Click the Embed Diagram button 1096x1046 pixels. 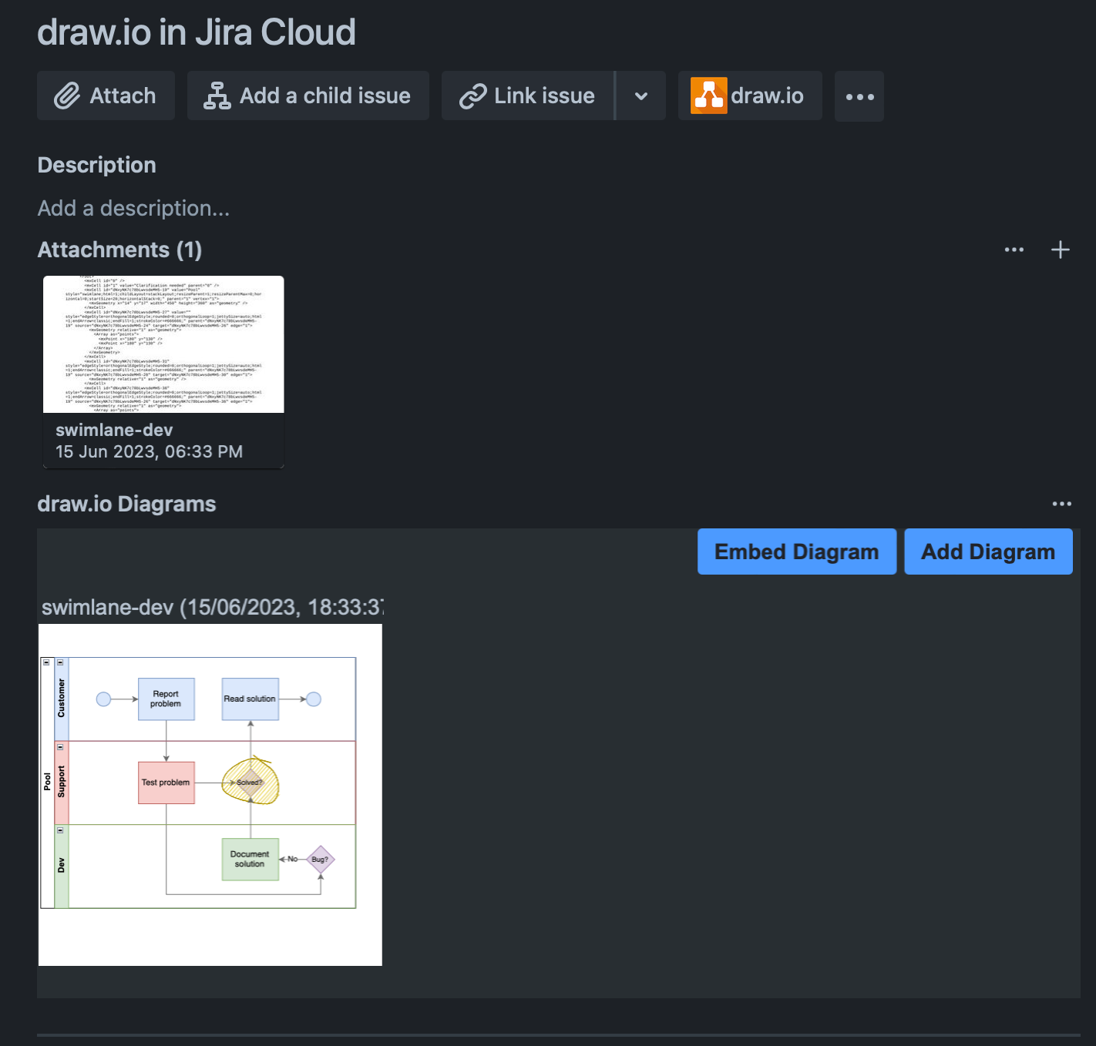796,551
